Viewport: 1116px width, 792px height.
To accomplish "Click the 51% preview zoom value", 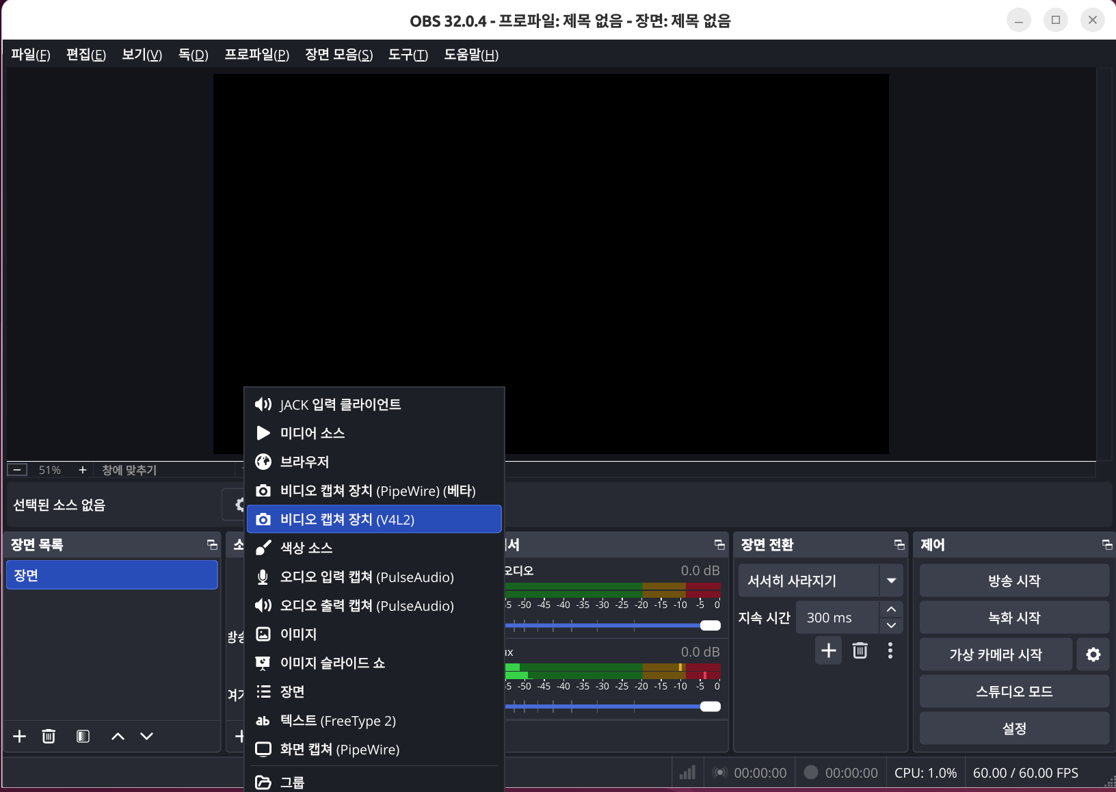I will coord(50,470).
